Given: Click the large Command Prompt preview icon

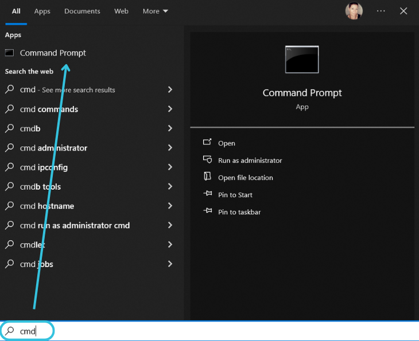Looking at the screenshot, I should click(x=302, y=60).
